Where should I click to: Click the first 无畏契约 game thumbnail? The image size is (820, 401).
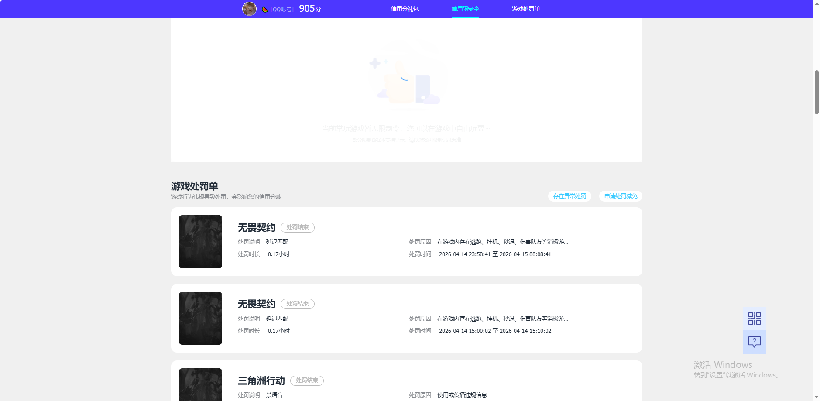tap(200, 242)
